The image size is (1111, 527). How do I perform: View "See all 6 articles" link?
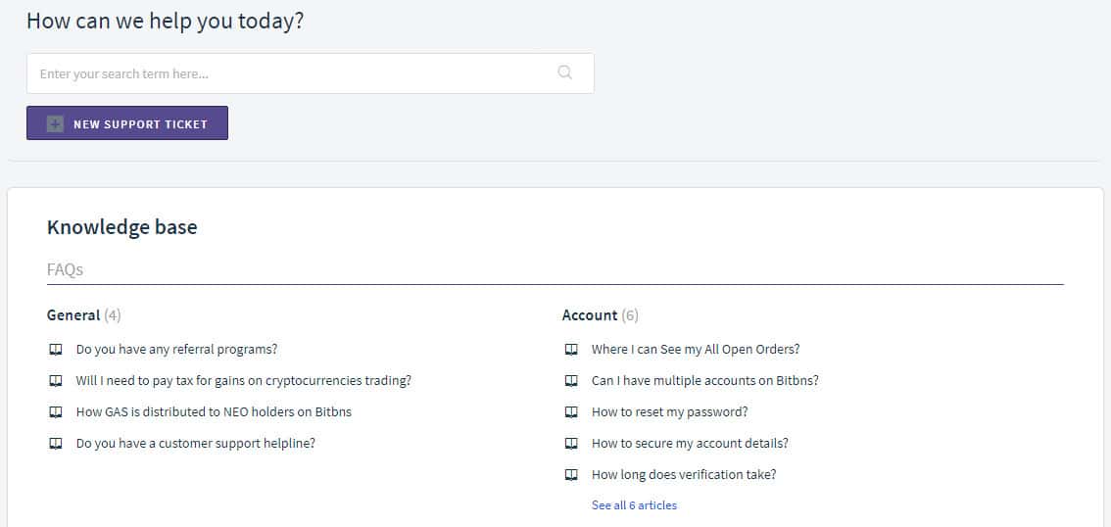click(x=634, y=505)
